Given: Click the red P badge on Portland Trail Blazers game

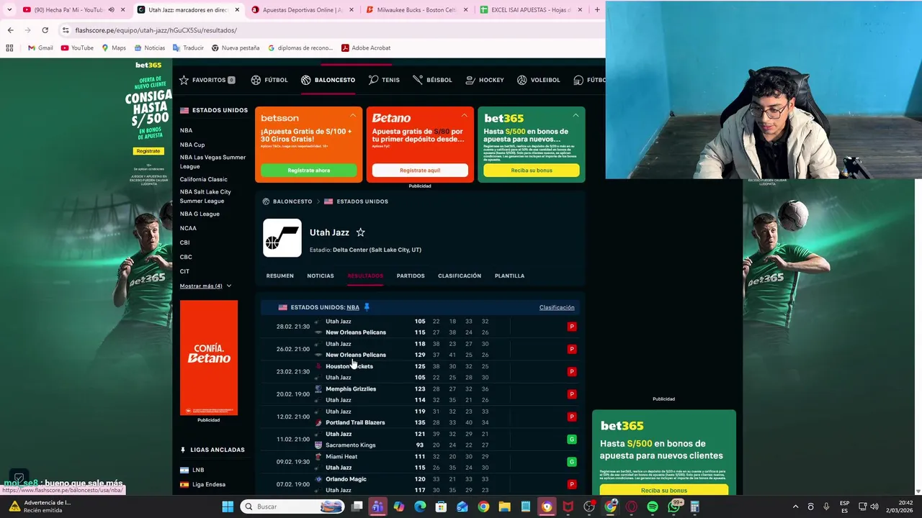Looking at the screenshot, I should (572, 417).
